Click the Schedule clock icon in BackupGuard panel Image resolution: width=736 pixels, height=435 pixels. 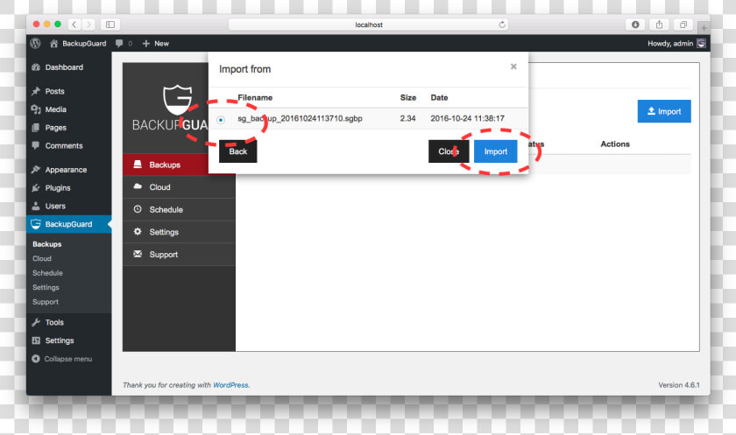pos(138,209)
